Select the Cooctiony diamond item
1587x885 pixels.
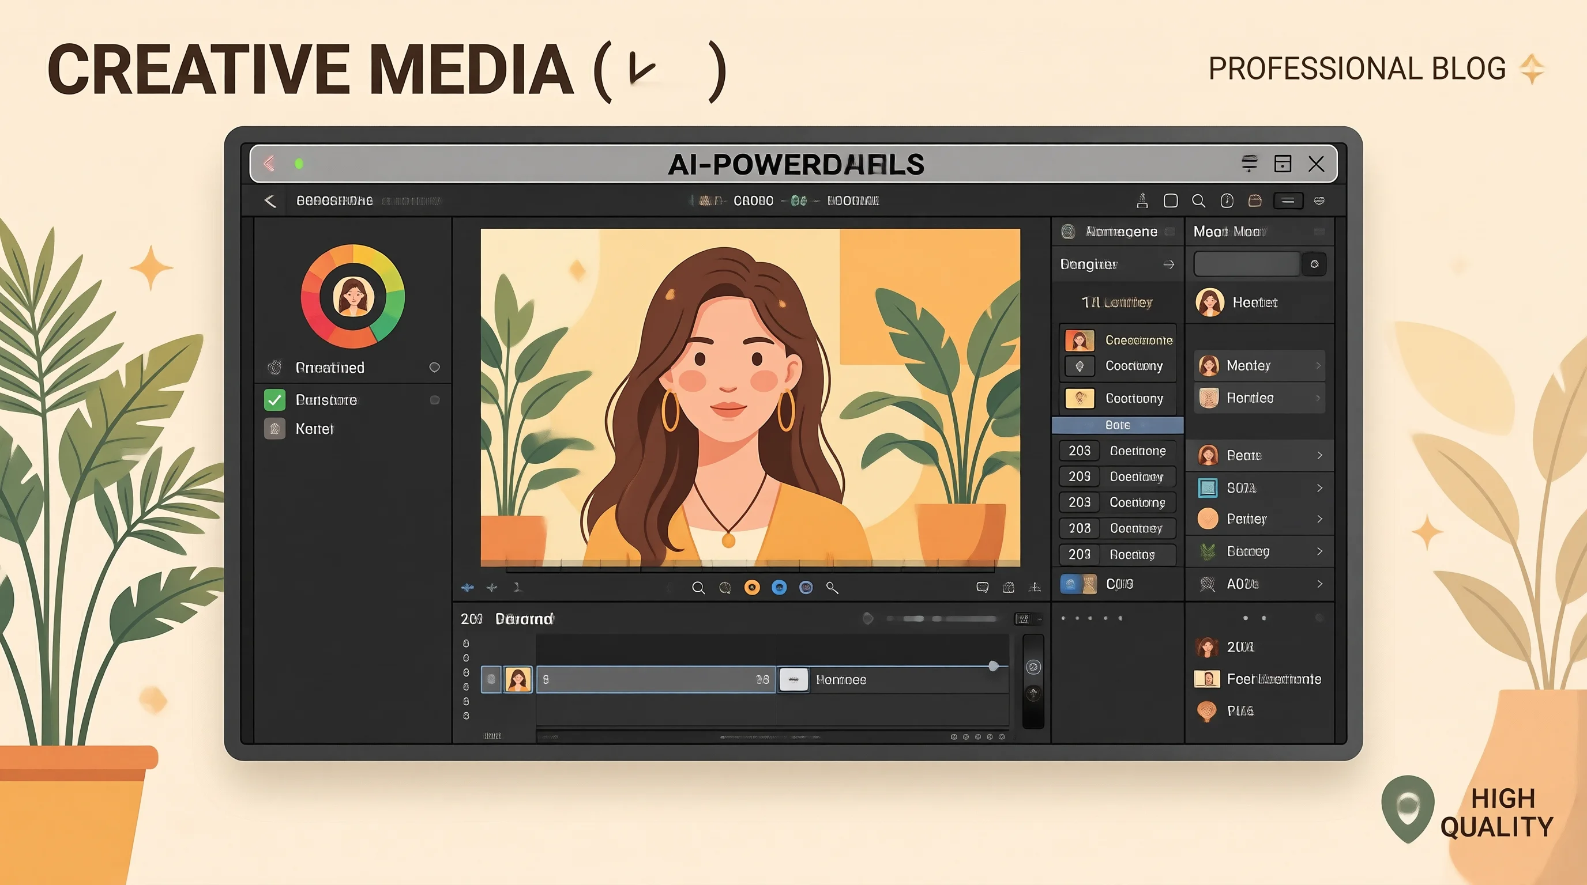tap(1080, 366)
